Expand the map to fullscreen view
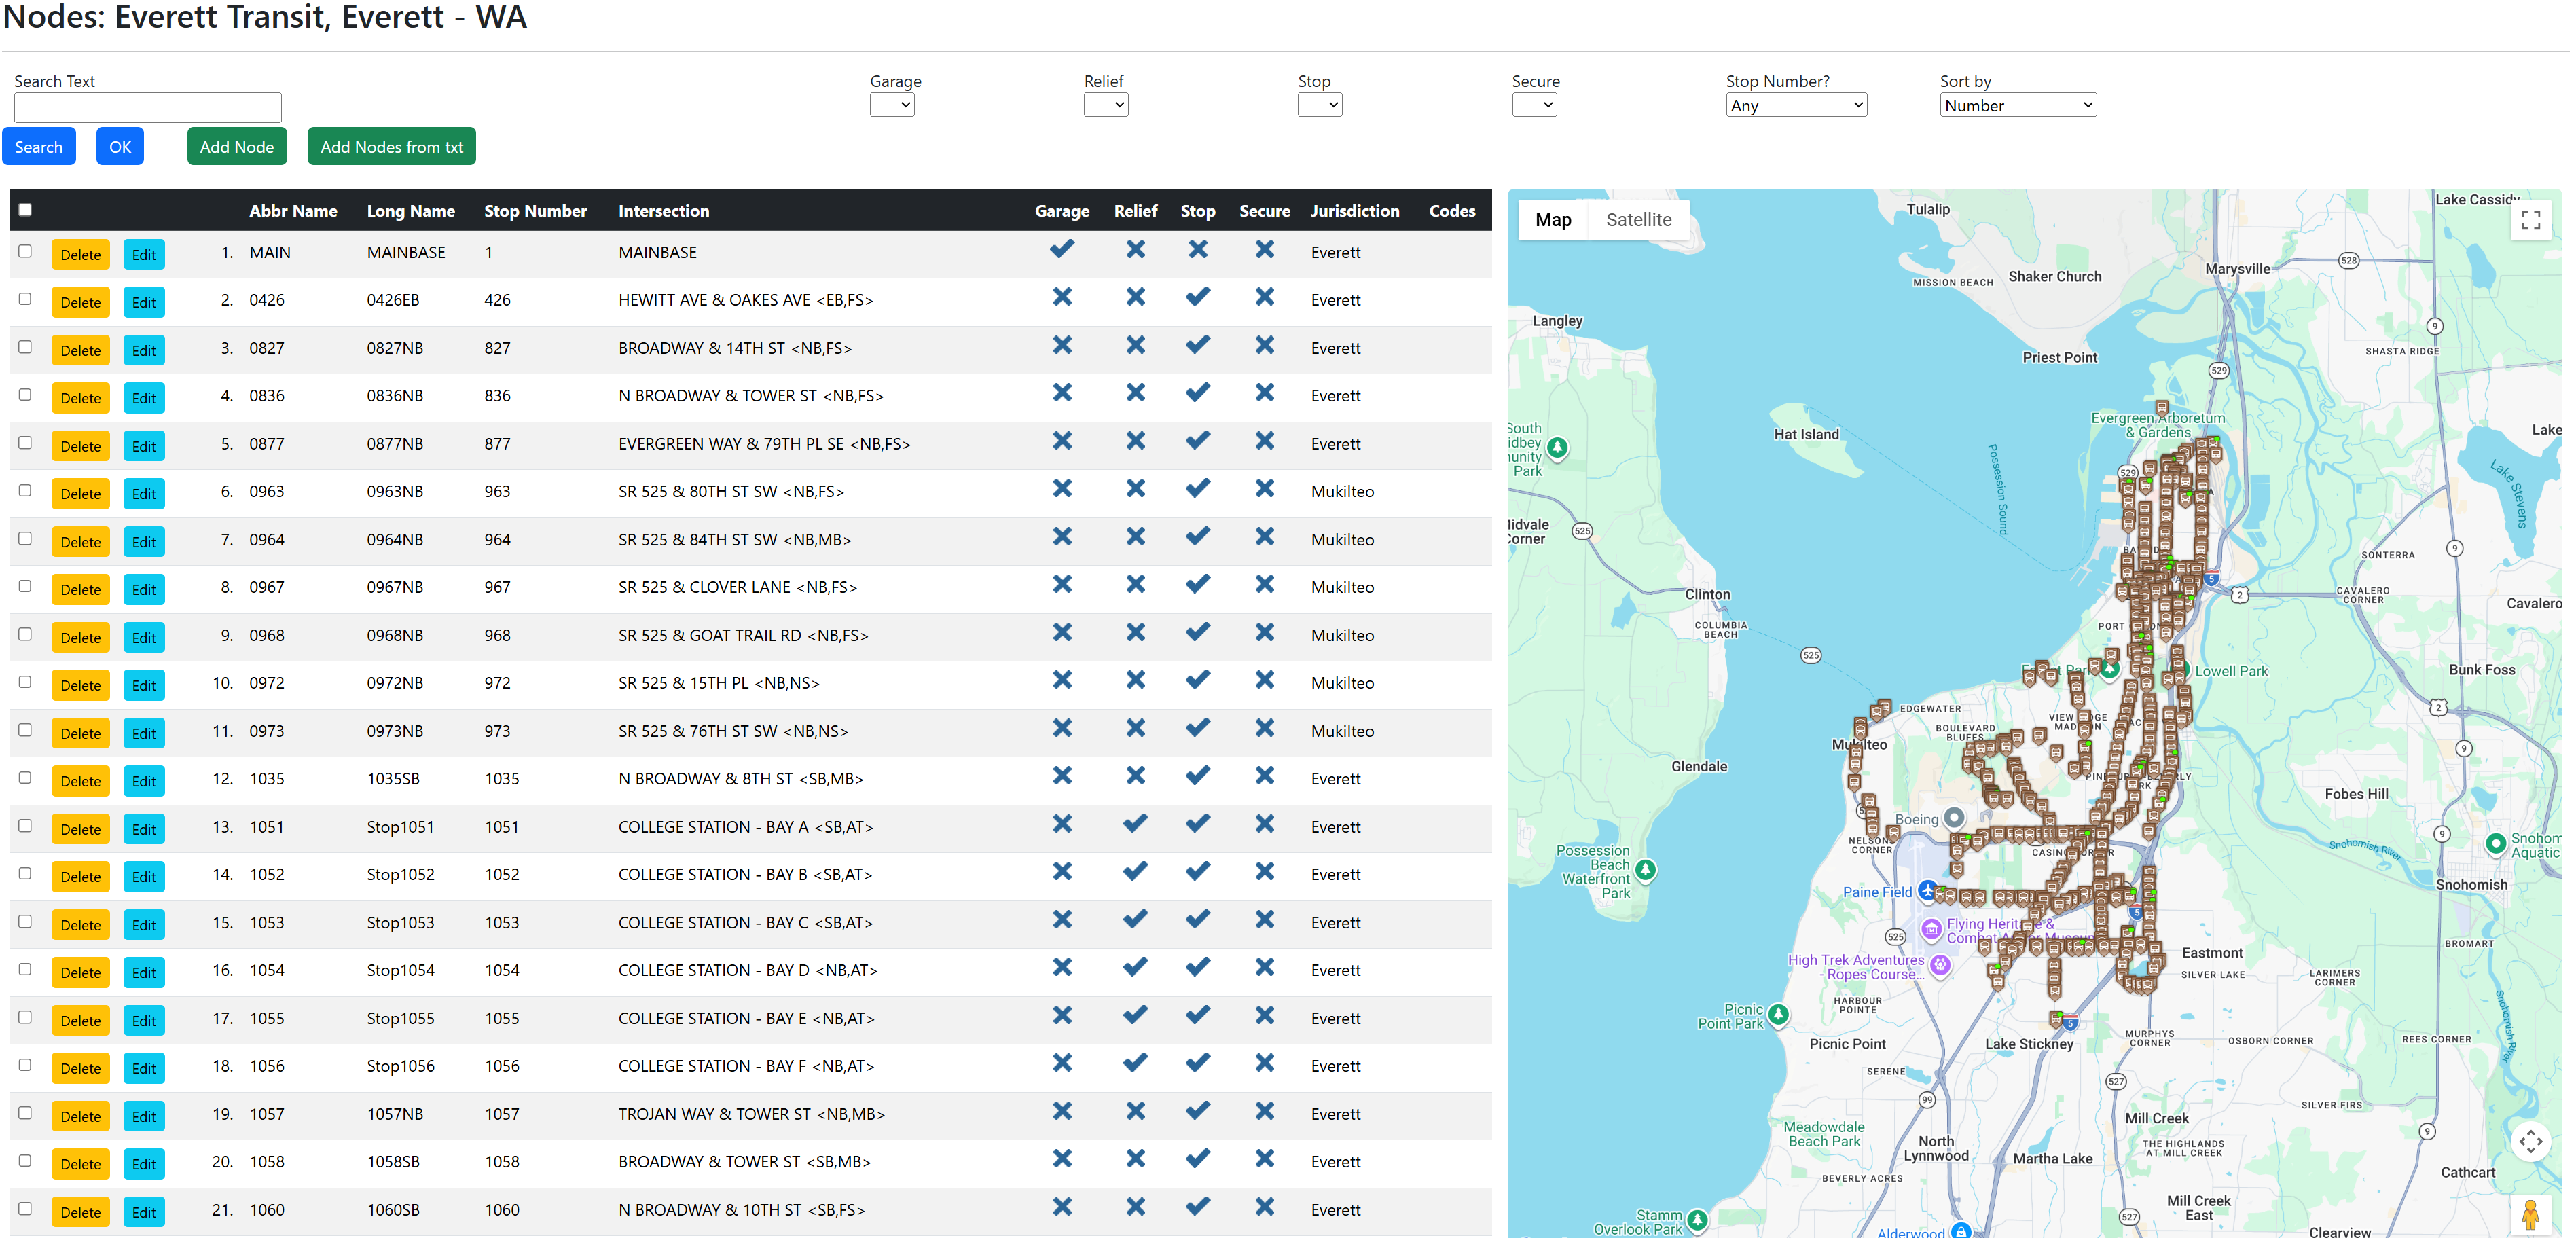This screenshot has width=2576, height=1238. [x=2532, y=220]
